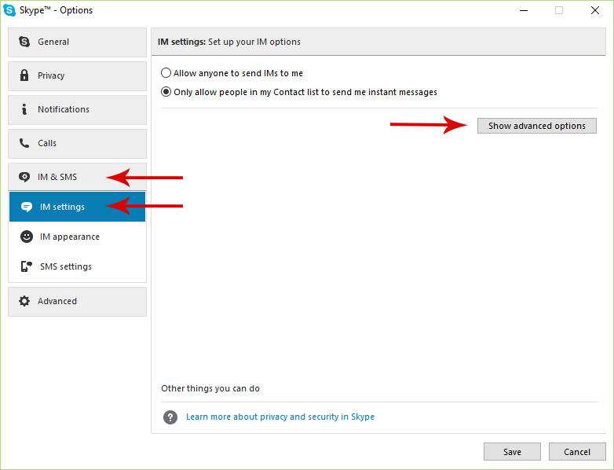Click the phone message icon beside SMS settings
The height and width of the screenshot is (470, 614).
pyautogui.click(x=26, y=266)
